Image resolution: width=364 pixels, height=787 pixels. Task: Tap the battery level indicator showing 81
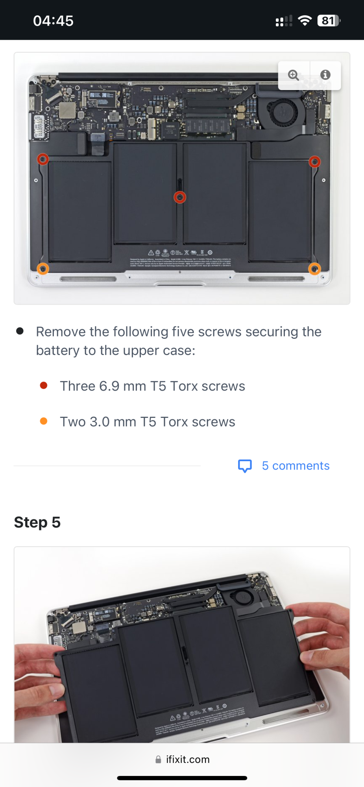[329, 20]
